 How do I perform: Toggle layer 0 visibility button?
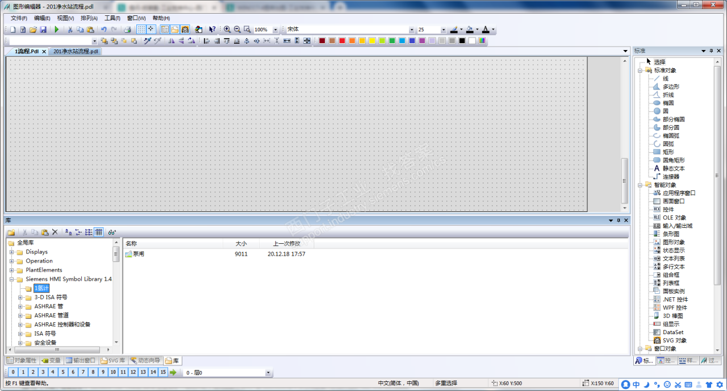12,372
